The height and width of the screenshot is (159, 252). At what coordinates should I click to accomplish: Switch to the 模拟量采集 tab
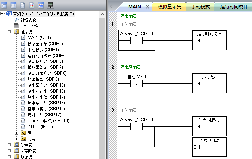tap(170, 7)
